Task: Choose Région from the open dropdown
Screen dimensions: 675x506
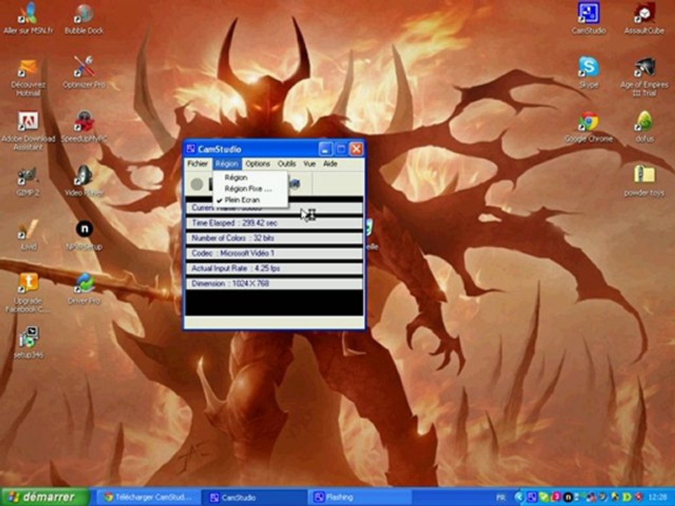Action: (250, 177)
